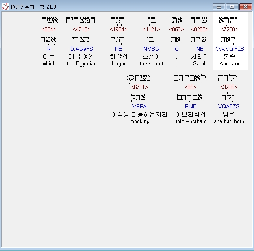The image size is (254, 251).
Task: Click the Korean gloss '사라가'
Action: [x=200, y=56]
